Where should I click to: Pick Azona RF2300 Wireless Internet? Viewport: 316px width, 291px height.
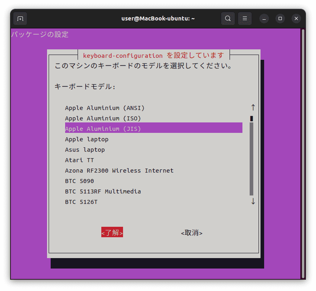pyautogui.click(x=154, y=171)
